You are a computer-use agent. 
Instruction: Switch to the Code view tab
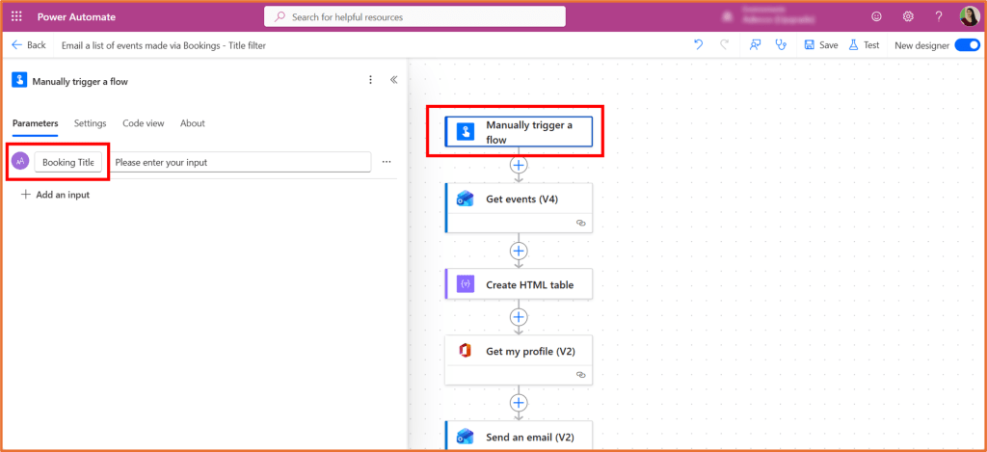[144, 123]
